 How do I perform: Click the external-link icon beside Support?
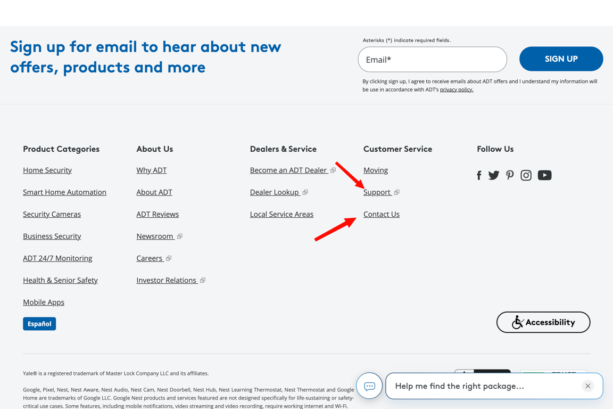[x=397, y=192]
